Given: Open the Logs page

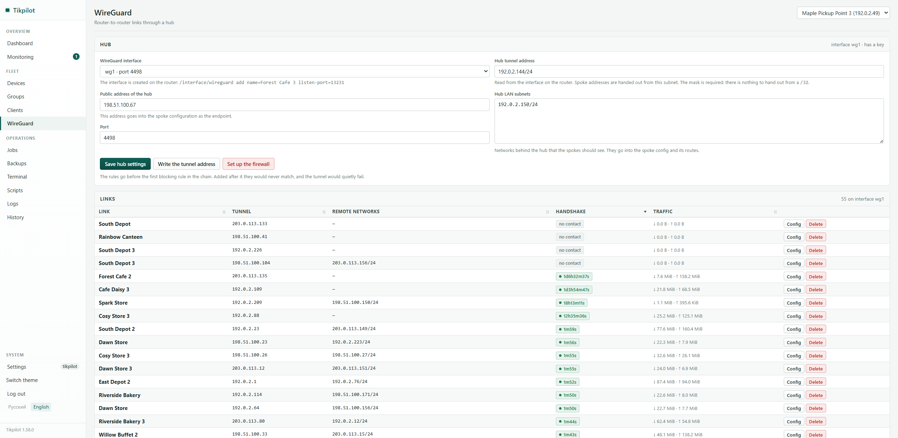Looking at the screenshot, I should pyautogui.click(x=43, y=204).
